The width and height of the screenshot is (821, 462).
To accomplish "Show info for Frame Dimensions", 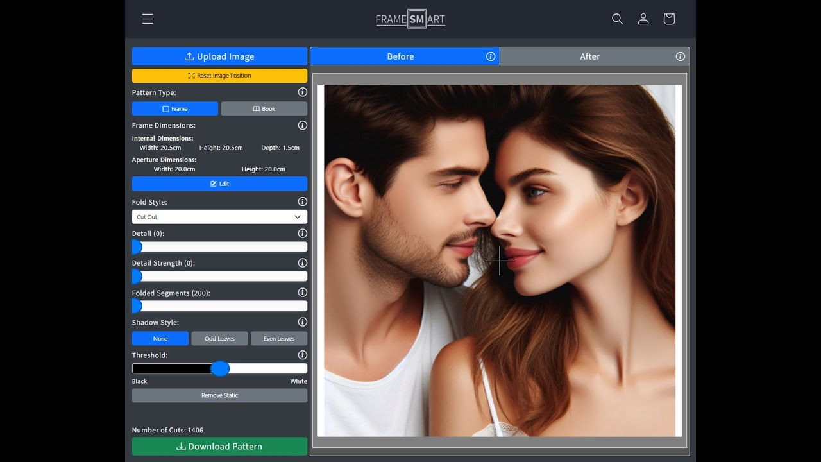I will point(303,126).
